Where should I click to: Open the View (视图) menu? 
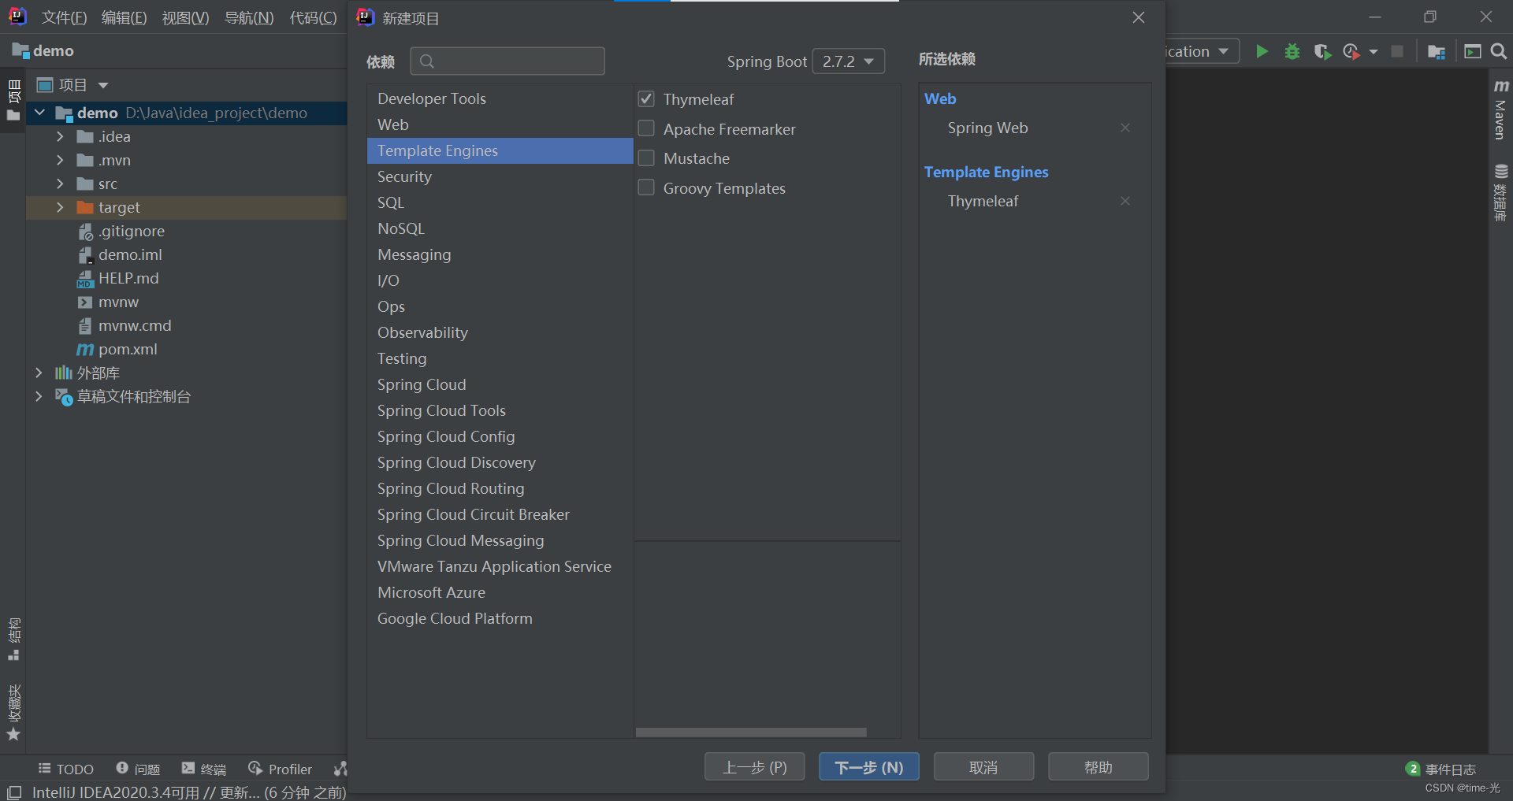(185, 17)
